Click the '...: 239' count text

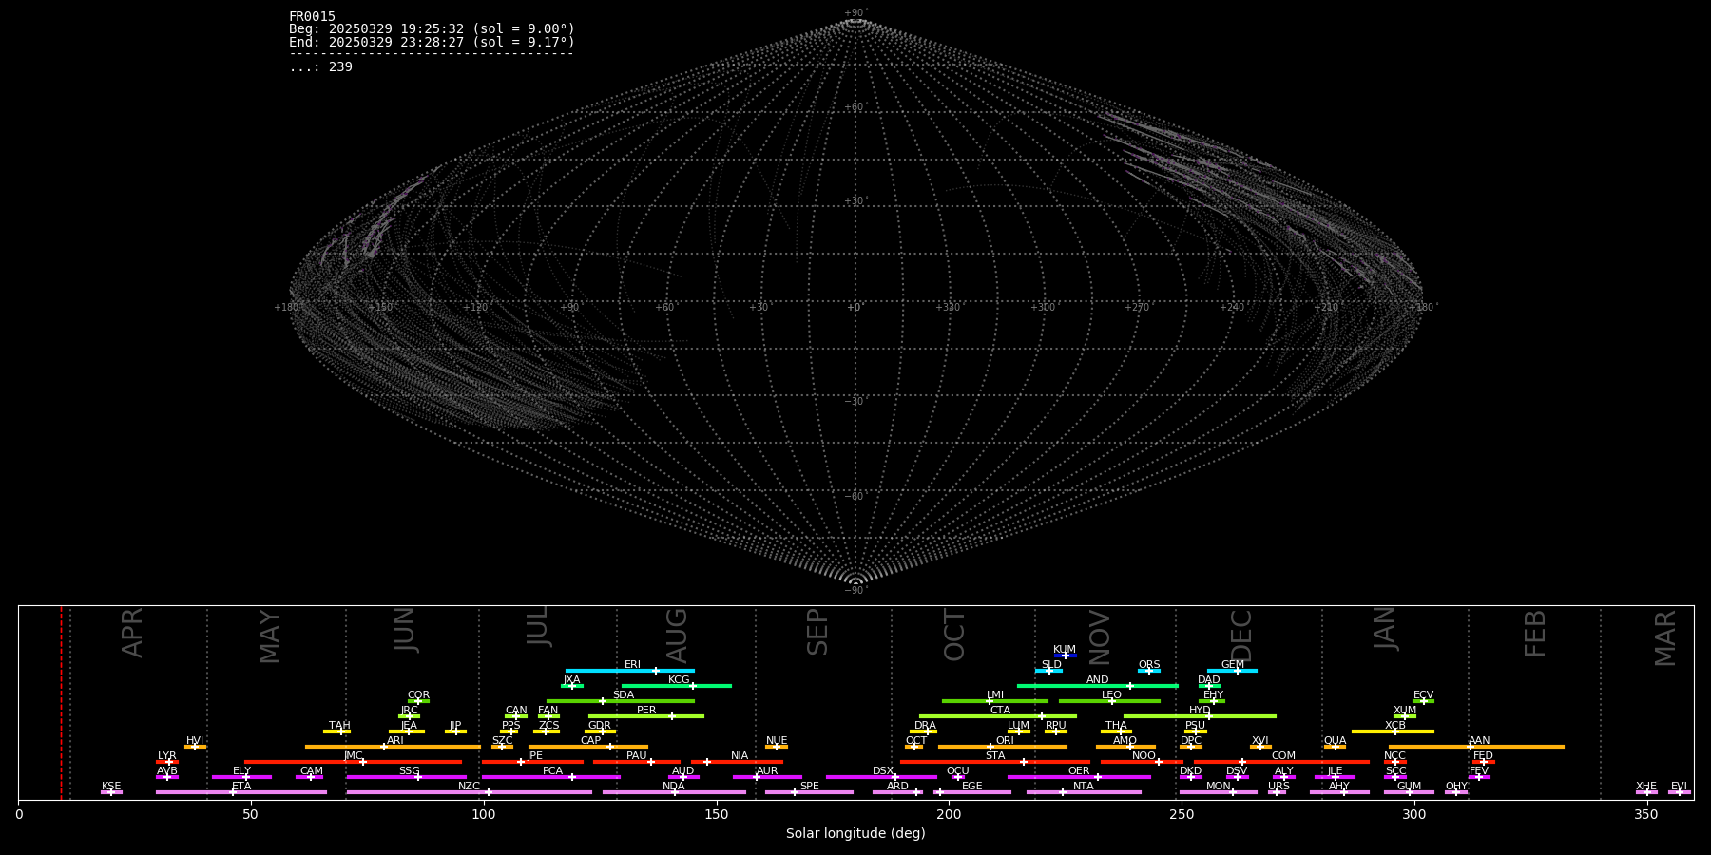[x=320, y=66]
